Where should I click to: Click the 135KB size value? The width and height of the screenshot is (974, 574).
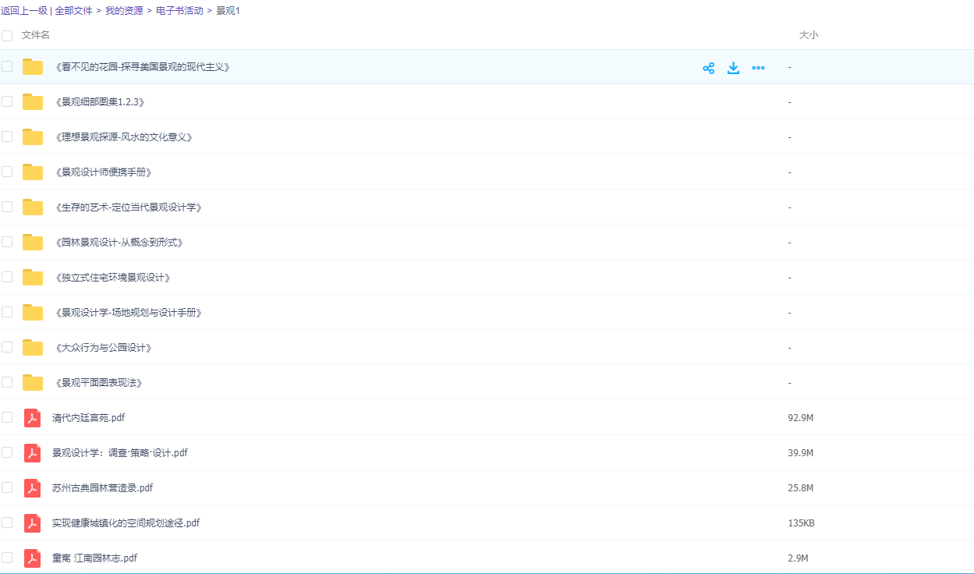pos(802,523)
